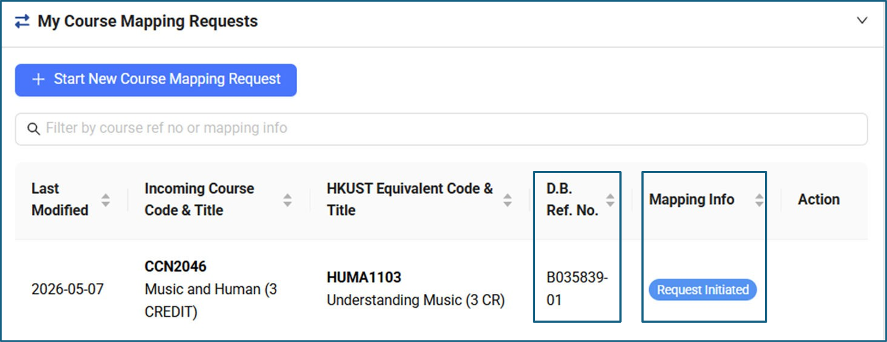The image size is (887, 342).
Task: Select the CCN2046 course code
Action: [176, 266]
